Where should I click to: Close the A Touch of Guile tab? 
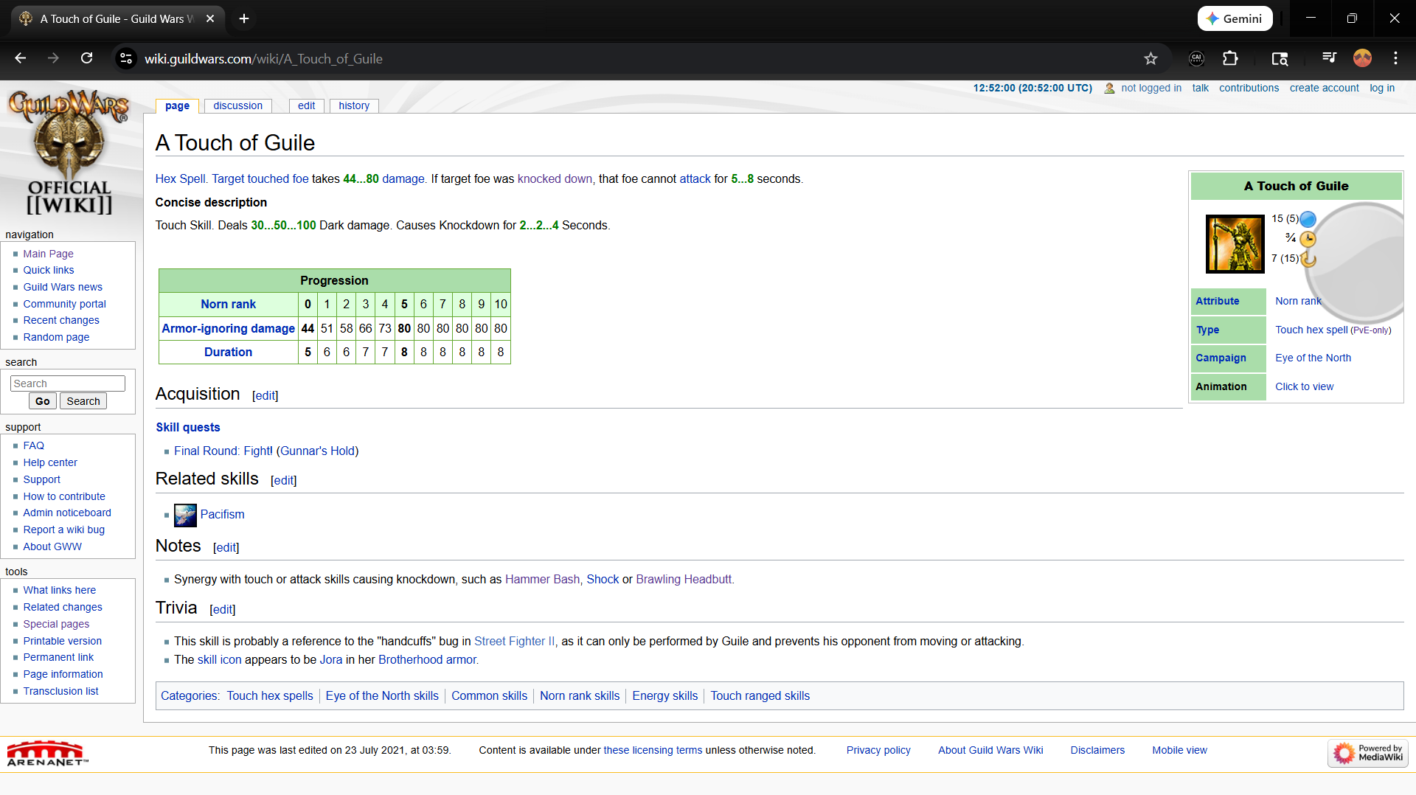(x=210, y=18)
